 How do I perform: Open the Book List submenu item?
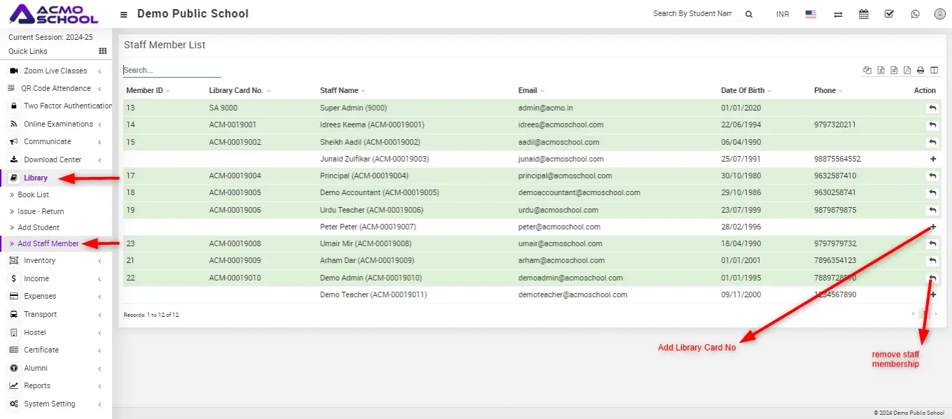(x=34, y=195)
